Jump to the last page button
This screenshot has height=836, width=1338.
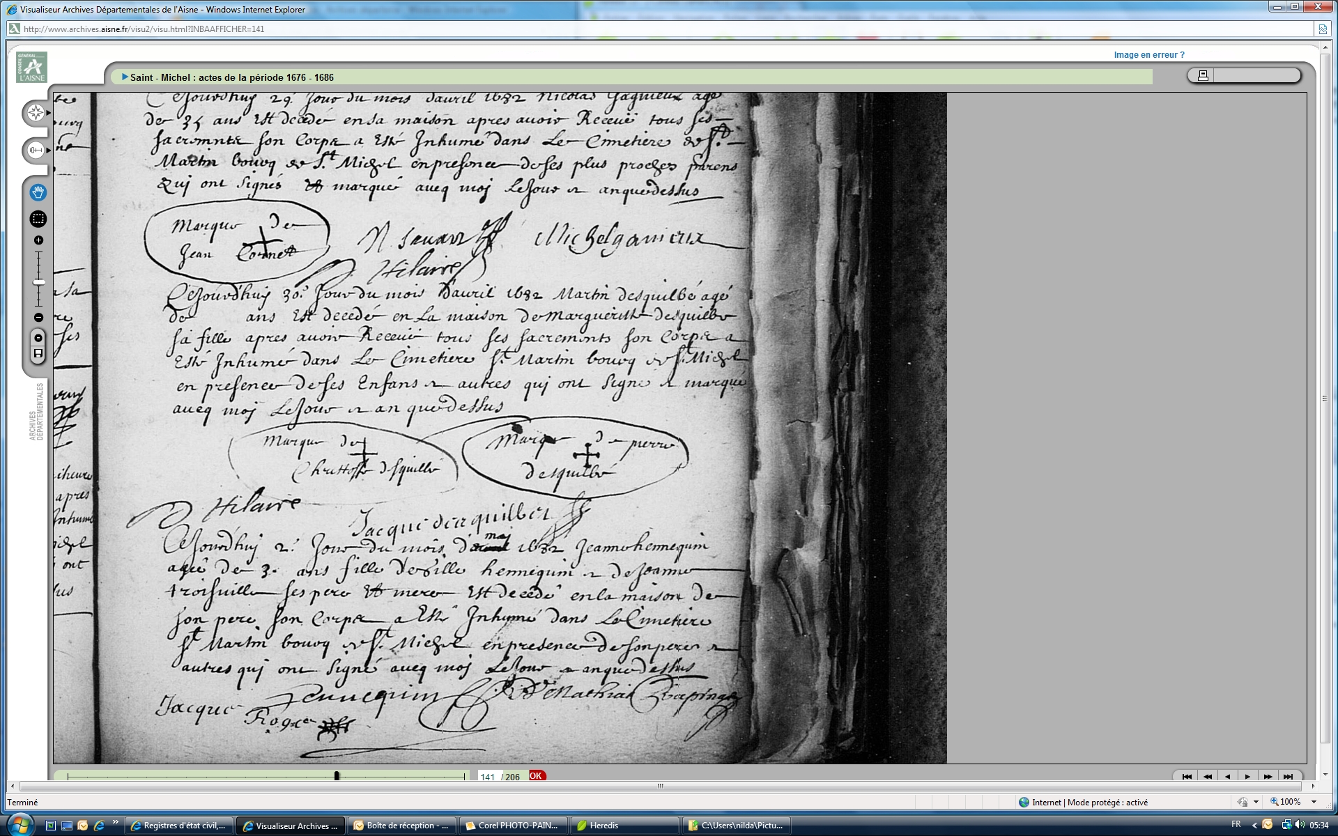(x=1288, y=777)
